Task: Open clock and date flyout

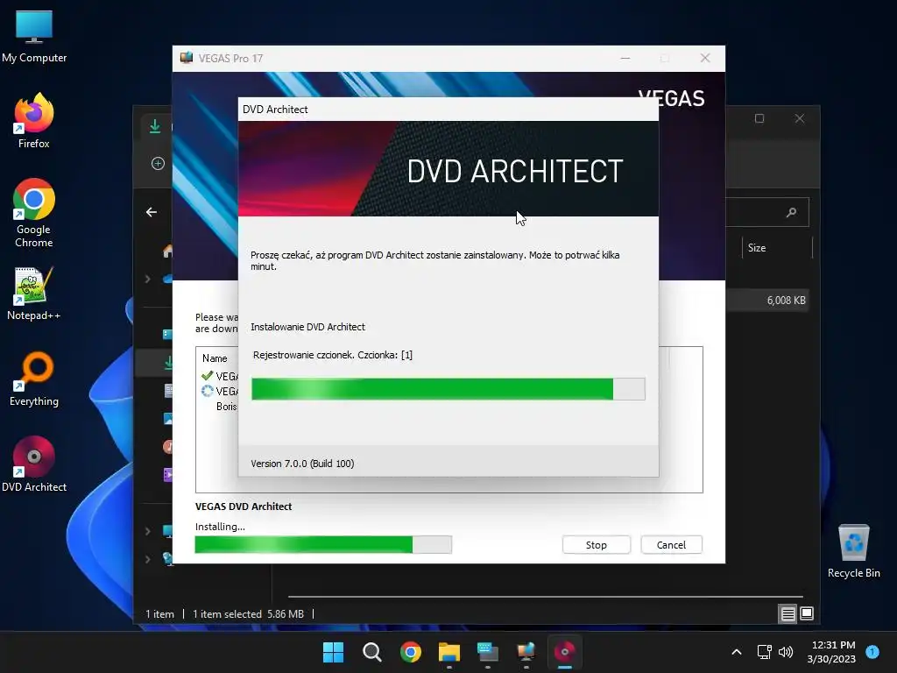Action: [832, 652]
